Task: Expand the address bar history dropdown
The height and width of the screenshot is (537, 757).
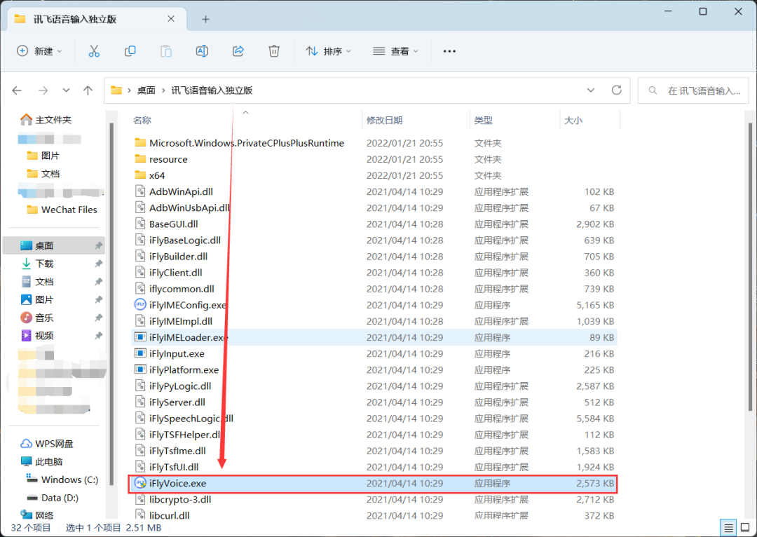Action: pos(590,90)
